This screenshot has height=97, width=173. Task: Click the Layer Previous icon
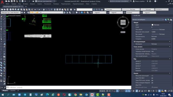tap(67, 13)
